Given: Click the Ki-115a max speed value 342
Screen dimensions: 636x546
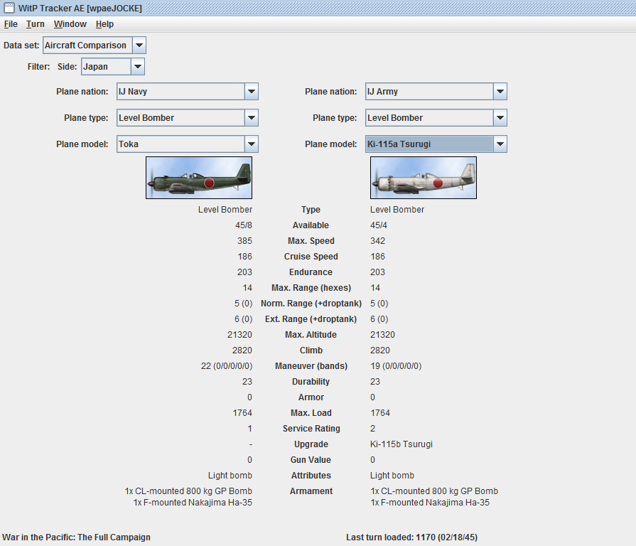Looking at the screenshot, I should tap(377, 241).
